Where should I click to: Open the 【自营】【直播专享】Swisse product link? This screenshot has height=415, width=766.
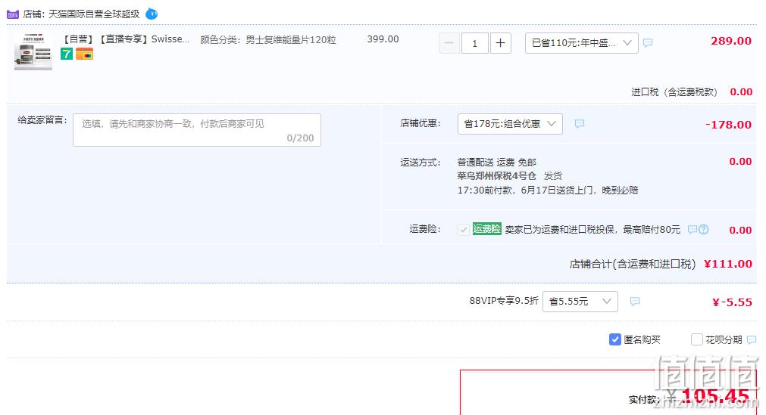(126, 39)
